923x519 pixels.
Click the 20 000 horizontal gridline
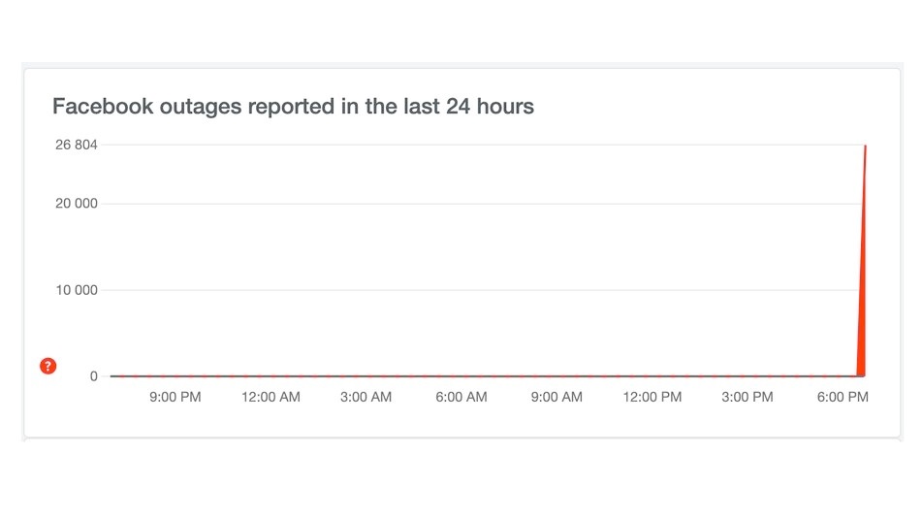click(x=482, y=204)
